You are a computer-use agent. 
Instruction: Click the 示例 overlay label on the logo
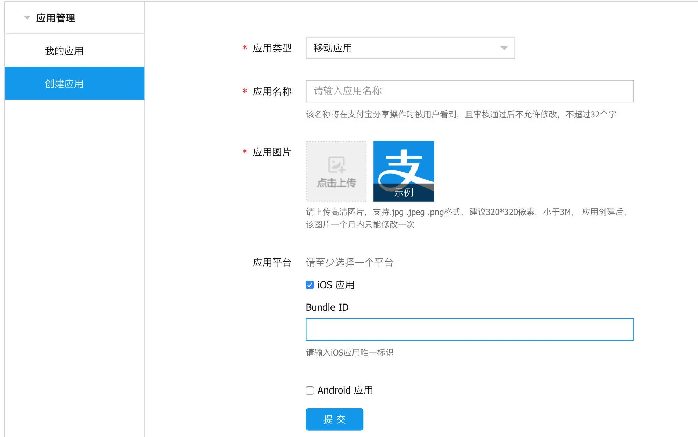(x=404, y=193)
